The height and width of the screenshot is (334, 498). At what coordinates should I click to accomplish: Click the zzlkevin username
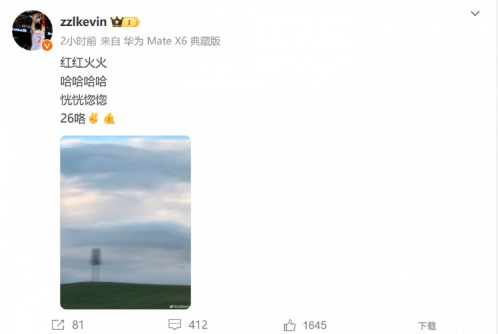click(83, 22)
